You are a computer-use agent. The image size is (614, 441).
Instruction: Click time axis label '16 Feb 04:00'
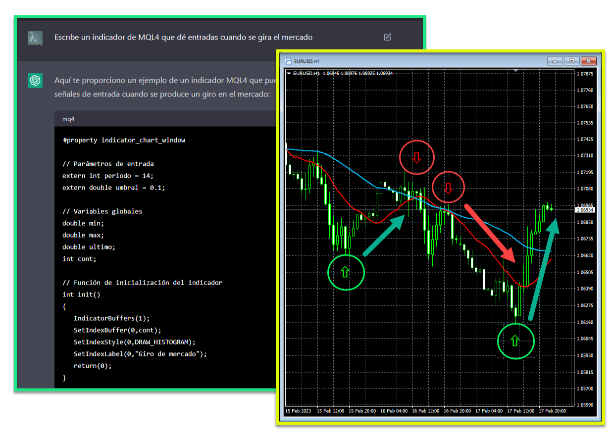(x=394, y=411)
